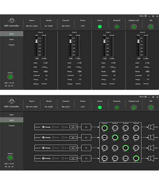Open the Menu dropdown in bottom window title bar

143,97
